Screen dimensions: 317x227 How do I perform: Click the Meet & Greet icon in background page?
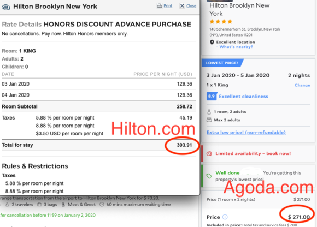63,205
